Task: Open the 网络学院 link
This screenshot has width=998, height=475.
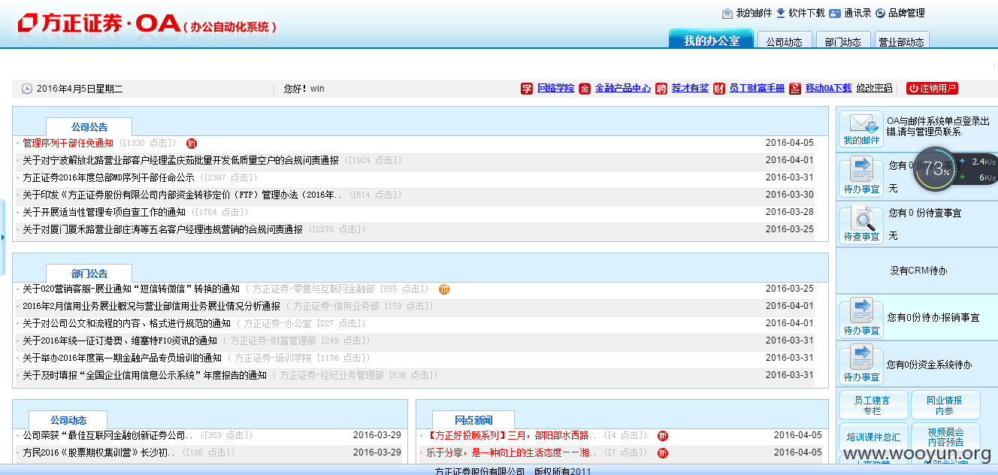Action: point(555,88)
